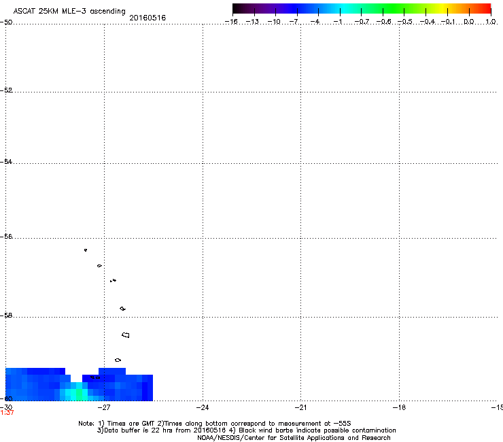Click the largest island outline on the map
This screenshot has width=503, height=442.
pos(126,335)
